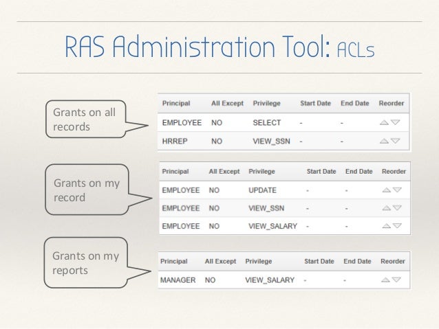Image resolution: width=439 pixels, height=329 pixels.
Task: Move the EMPLOYEE SELECT row up
Action: tap(384, 122)
